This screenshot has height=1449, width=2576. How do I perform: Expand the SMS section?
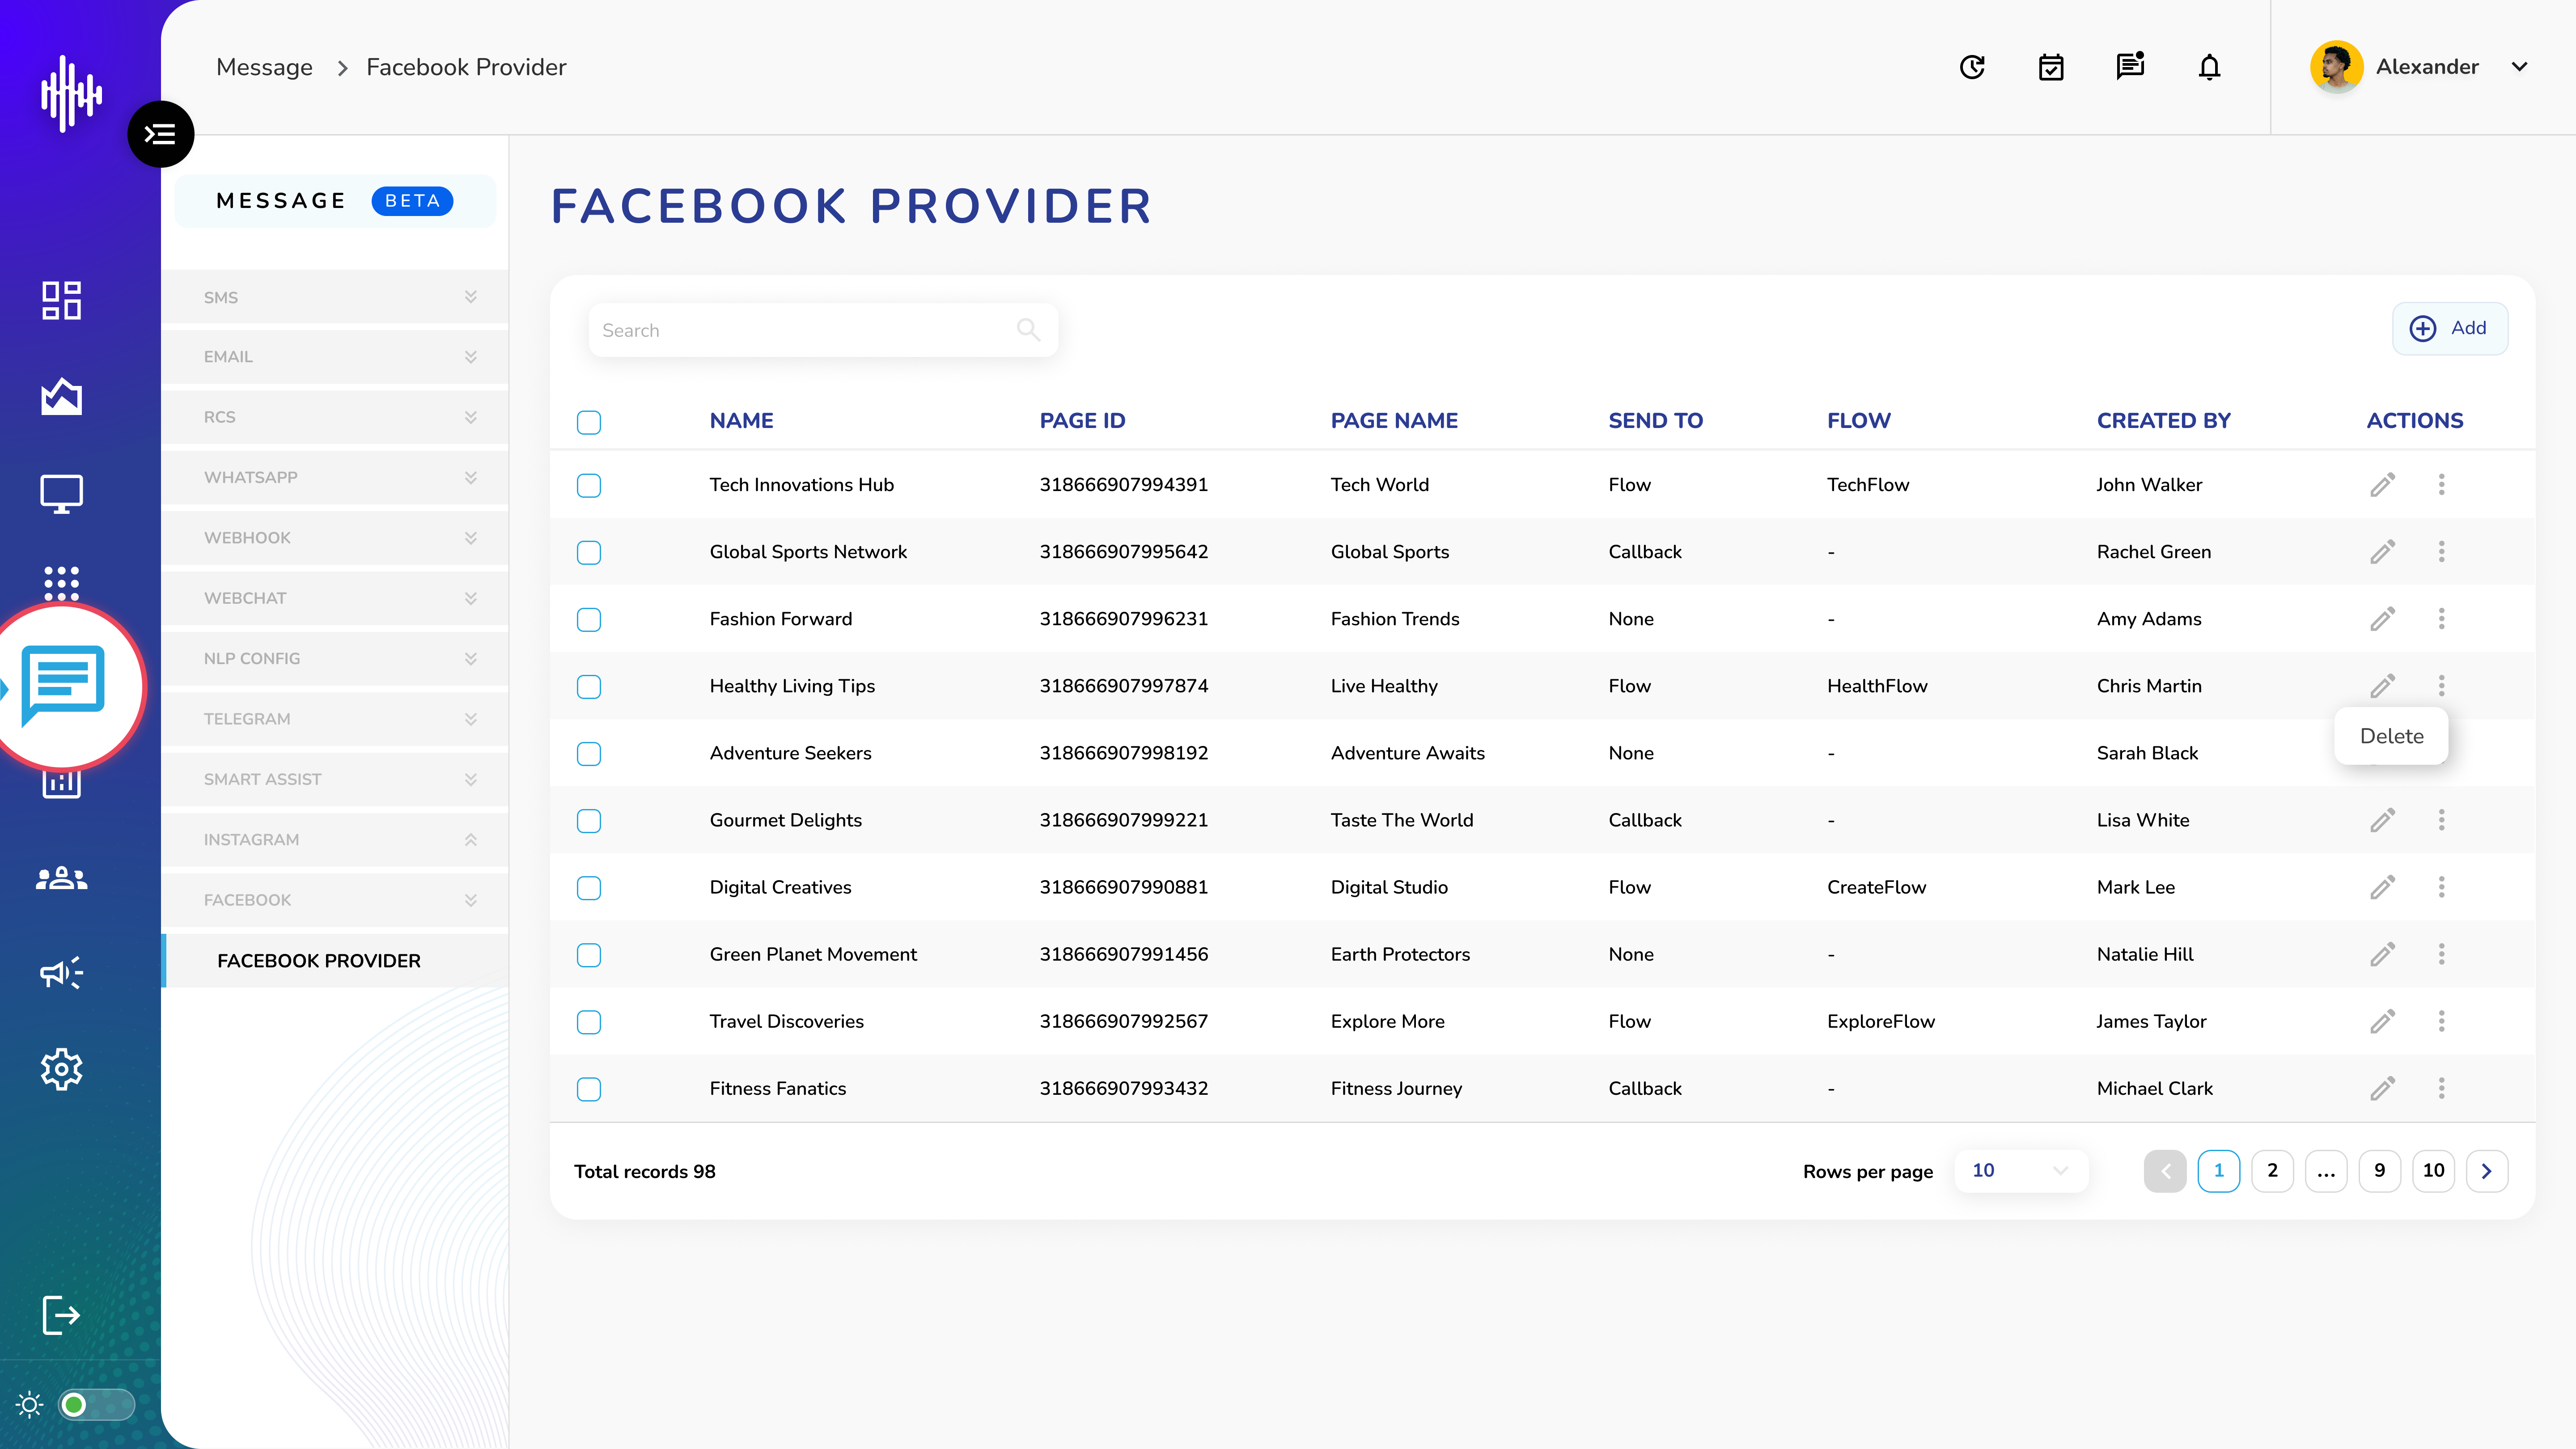[335, 297]
